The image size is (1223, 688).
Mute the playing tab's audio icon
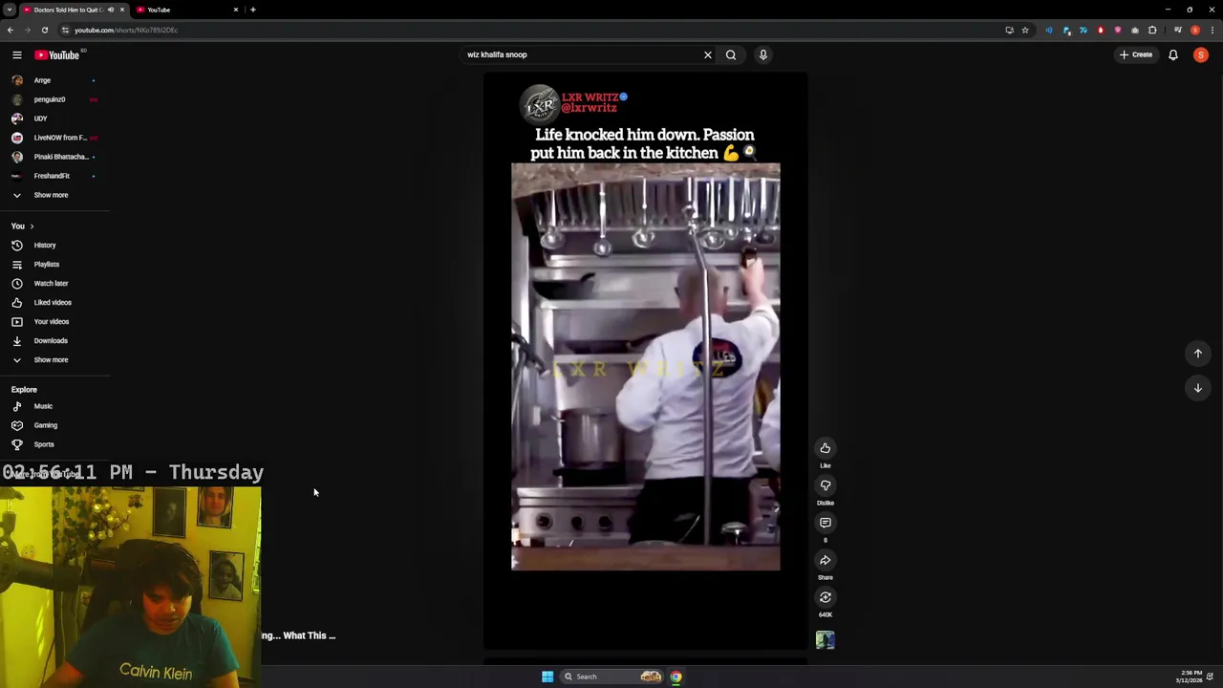coord(111,10)
